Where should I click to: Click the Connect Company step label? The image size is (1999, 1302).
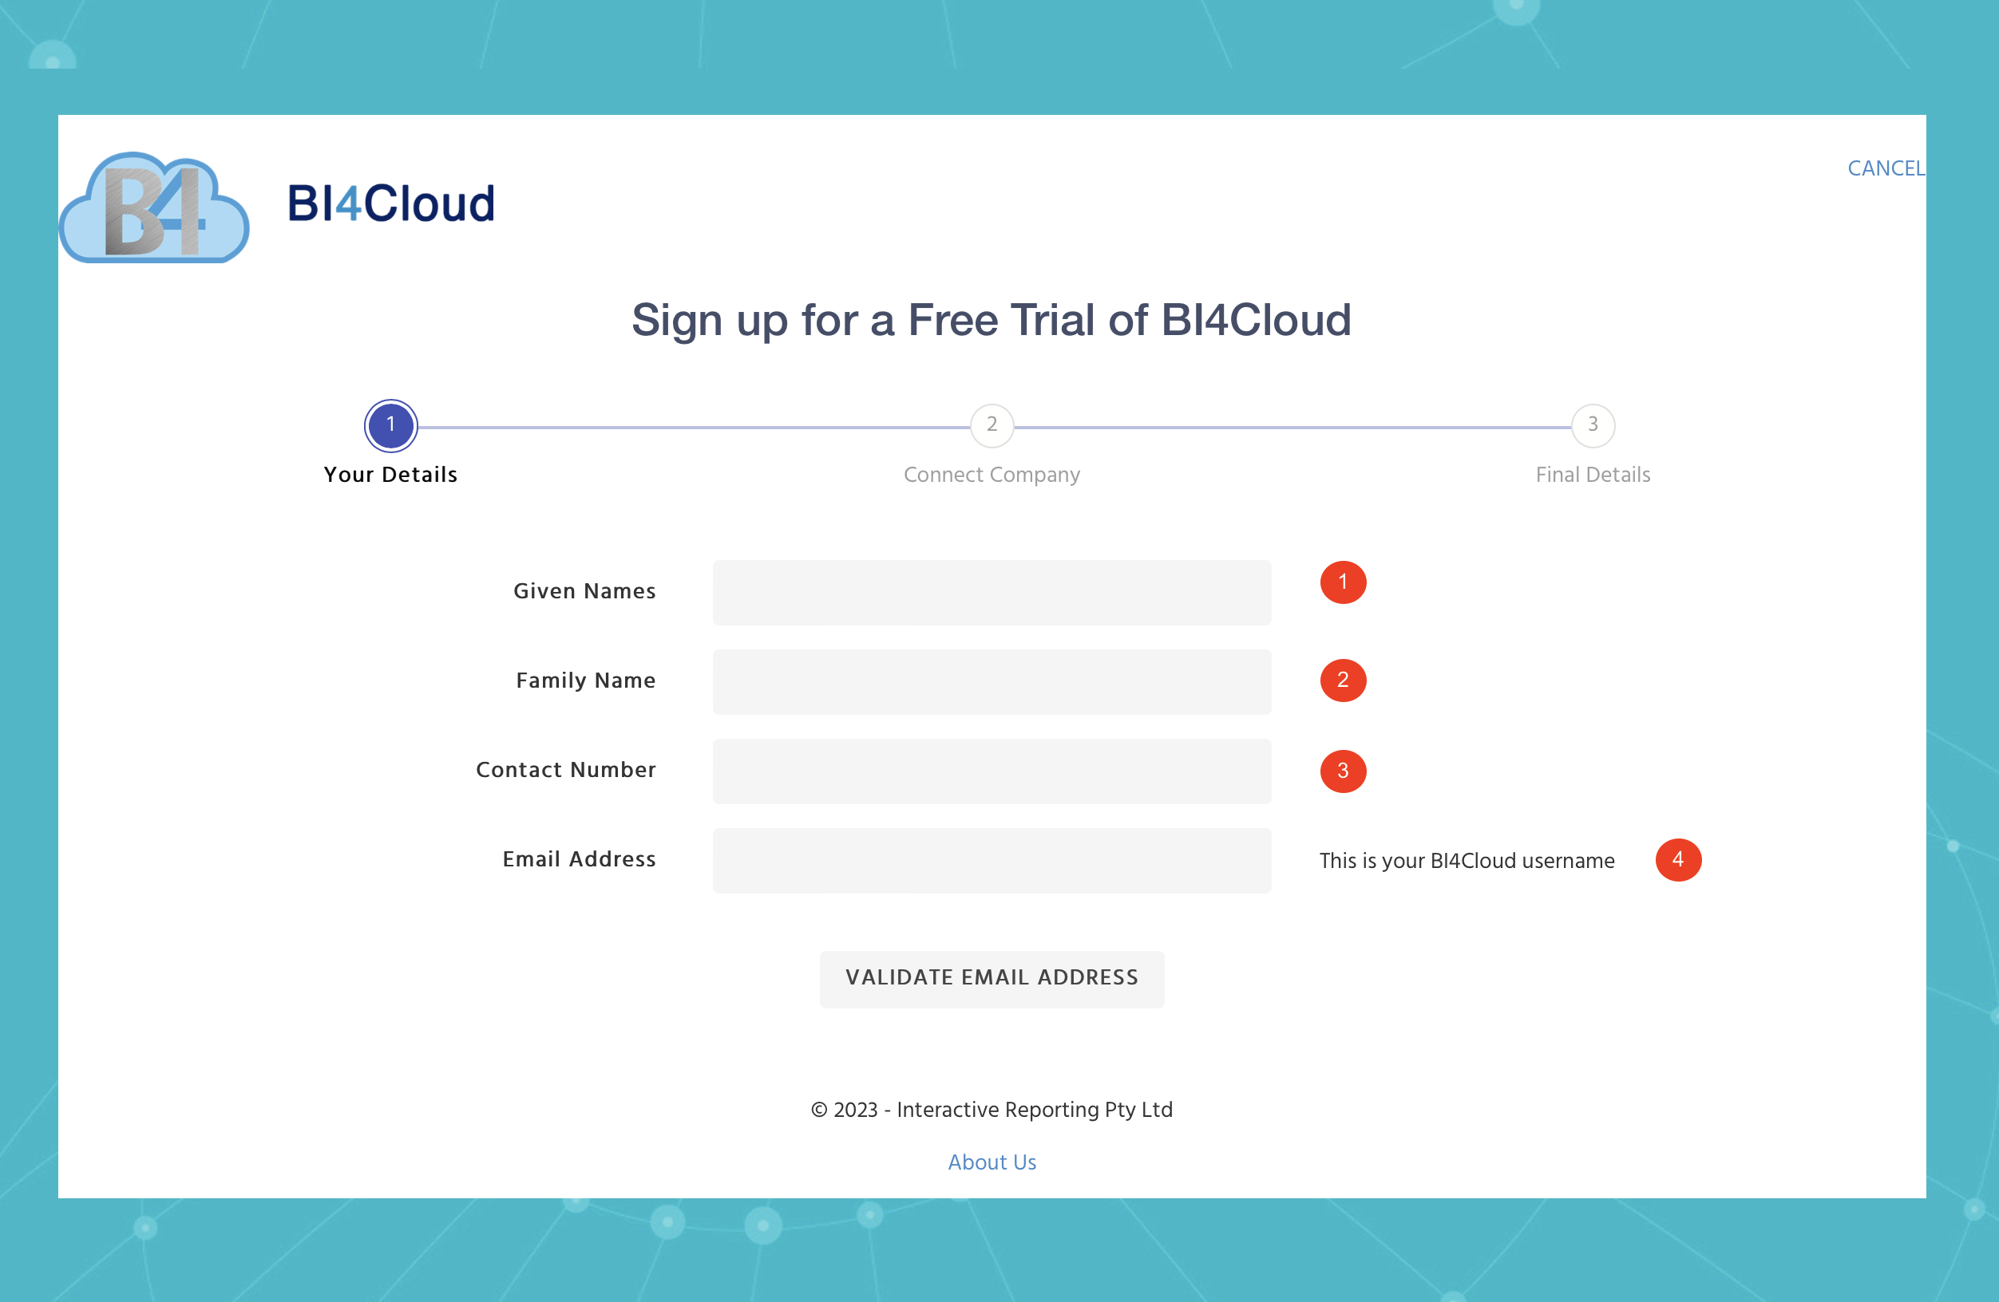point(992,475)
